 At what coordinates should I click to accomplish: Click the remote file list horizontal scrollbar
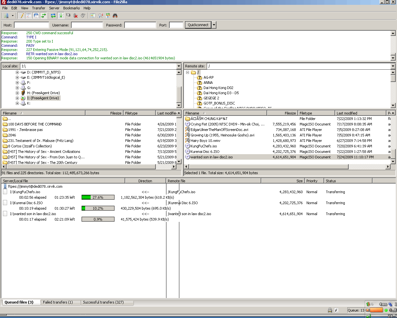coord(287,167)
